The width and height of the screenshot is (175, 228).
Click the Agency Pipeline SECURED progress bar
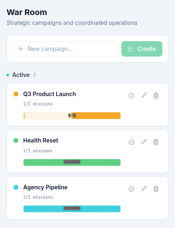click(x=72, y=209)
